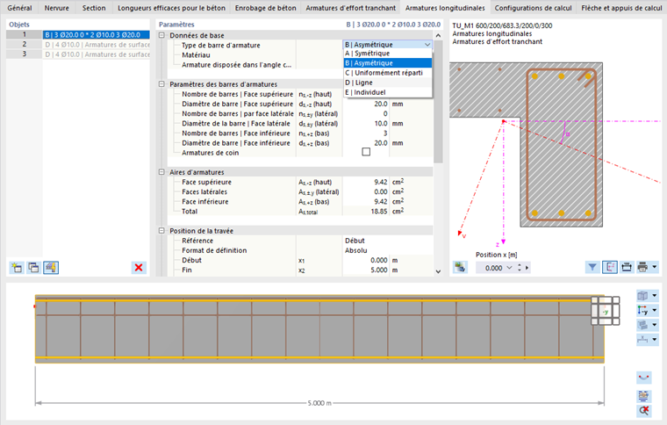This screenshot has width=667, height=425.
Task: Click the magnifier with red X icon
Action: tap(643, 411)
